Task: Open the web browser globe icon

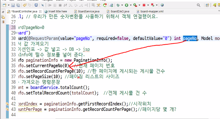Action: (x=162, y=5)
